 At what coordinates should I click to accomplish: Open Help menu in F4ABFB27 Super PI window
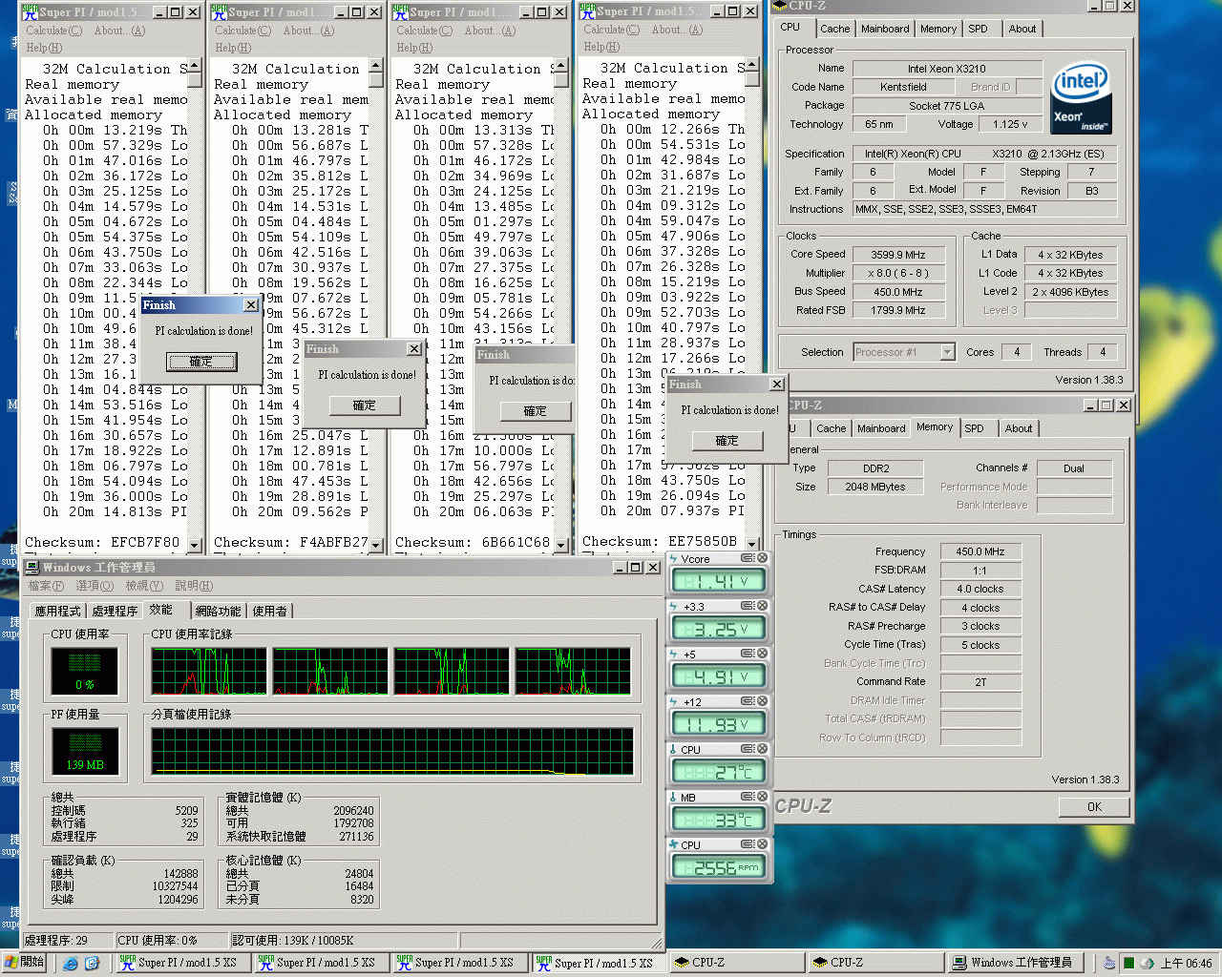tap(232, 48)
